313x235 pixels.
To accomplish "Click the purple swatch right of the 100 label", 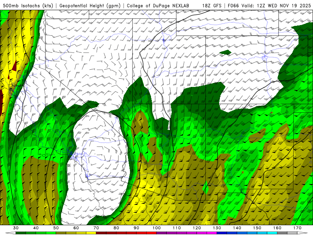I will (162, 233).
